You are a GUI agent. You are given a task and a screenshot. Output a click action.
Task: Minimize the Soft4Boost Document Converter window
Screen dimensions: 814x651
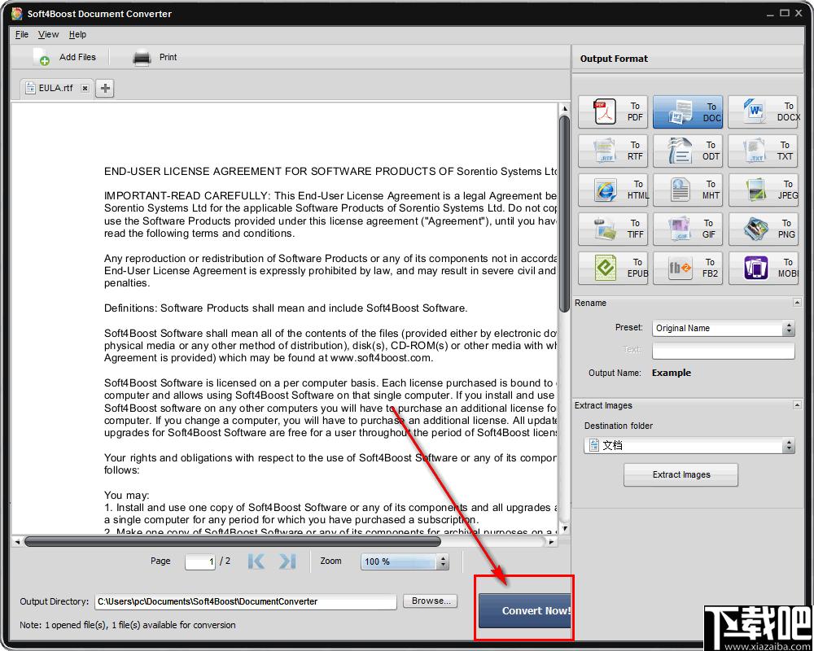(x=770, y=14)
